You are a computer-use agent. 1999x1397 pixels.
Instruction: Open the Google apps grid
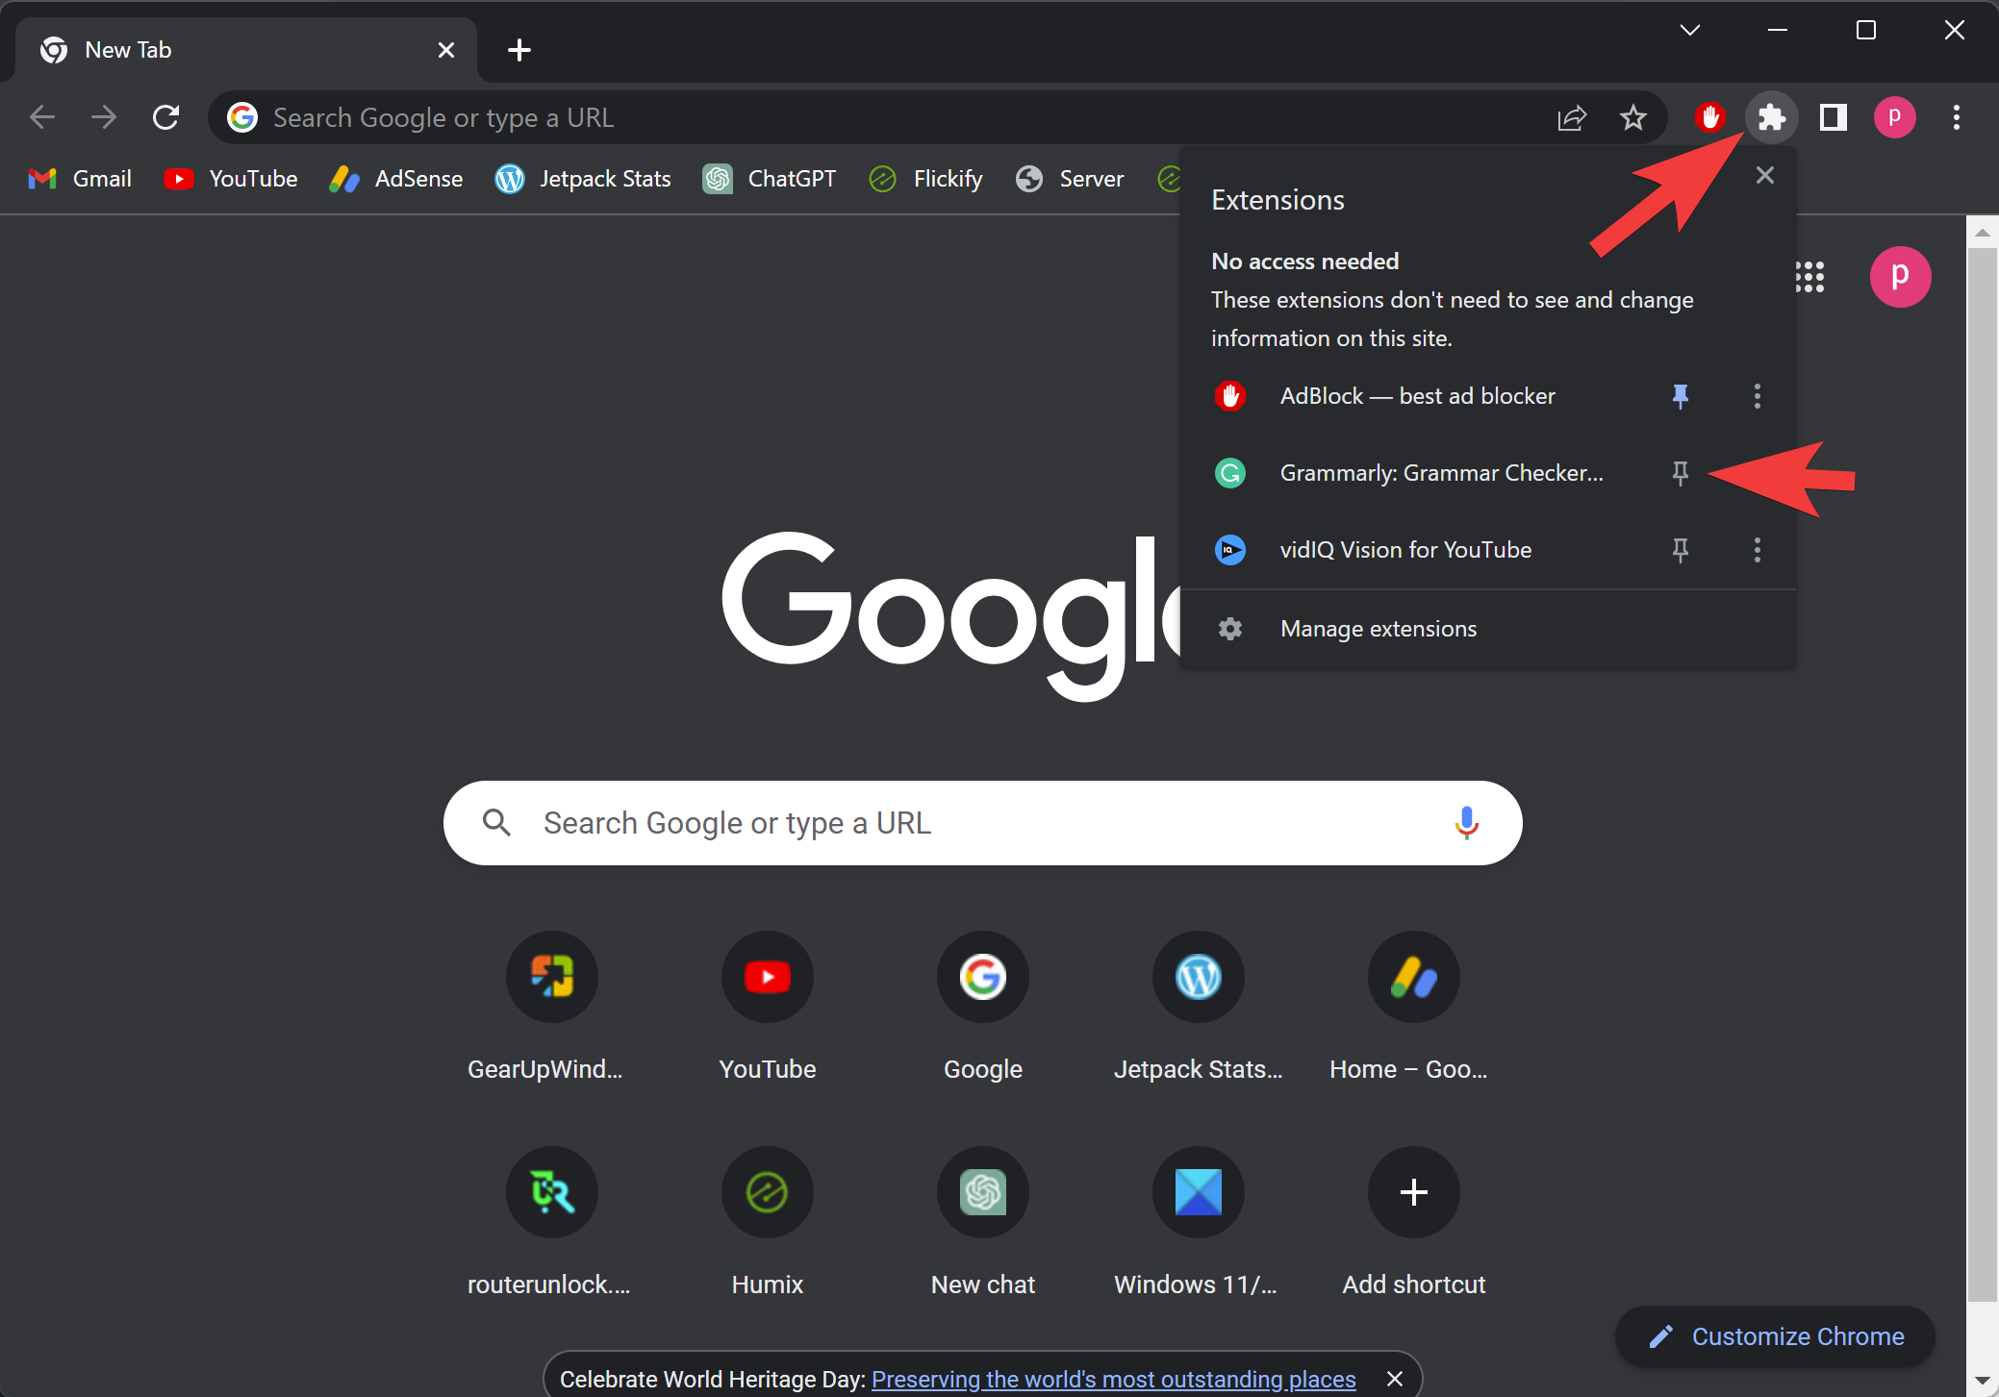(1809, 277)
